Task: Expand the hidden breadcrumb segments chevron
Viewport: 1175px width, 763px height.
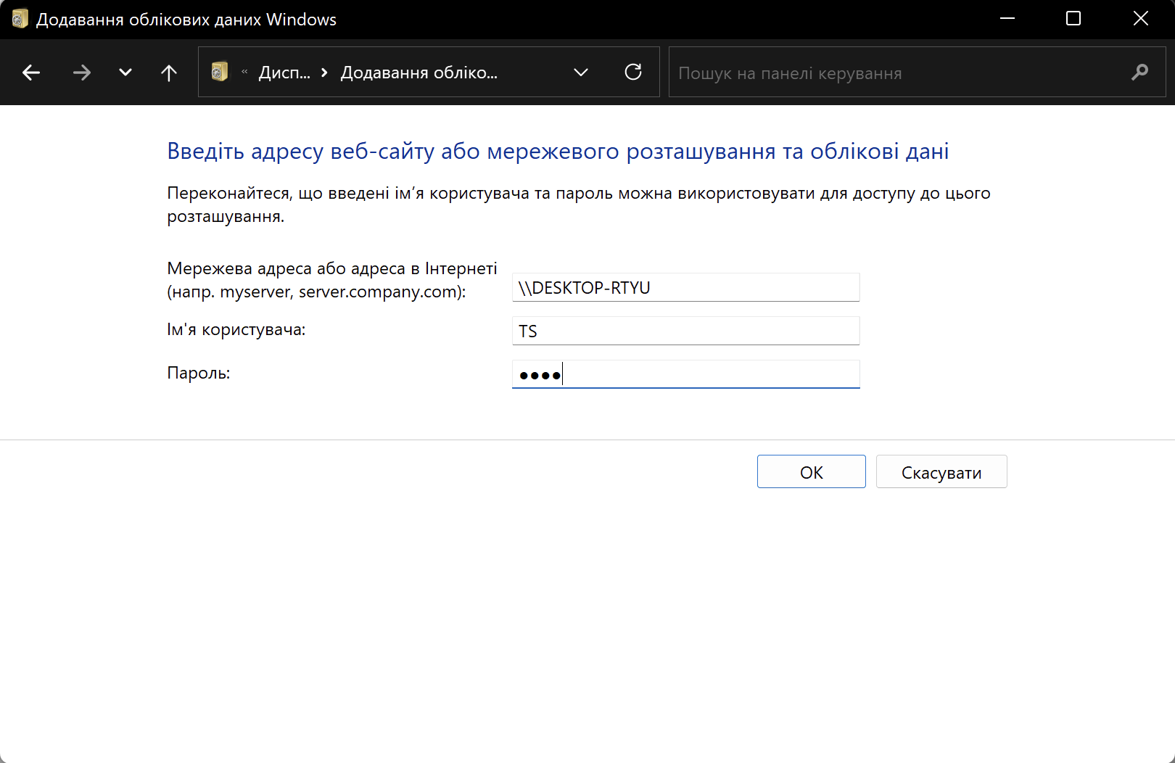Action: pyautogui.click(x=244, y=72)
